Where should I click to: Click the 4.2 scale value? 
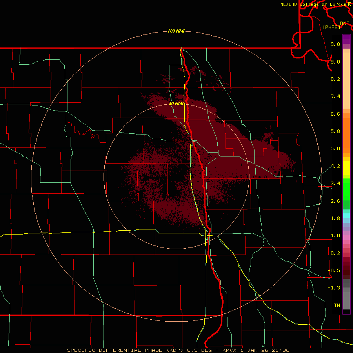(335, 166)
